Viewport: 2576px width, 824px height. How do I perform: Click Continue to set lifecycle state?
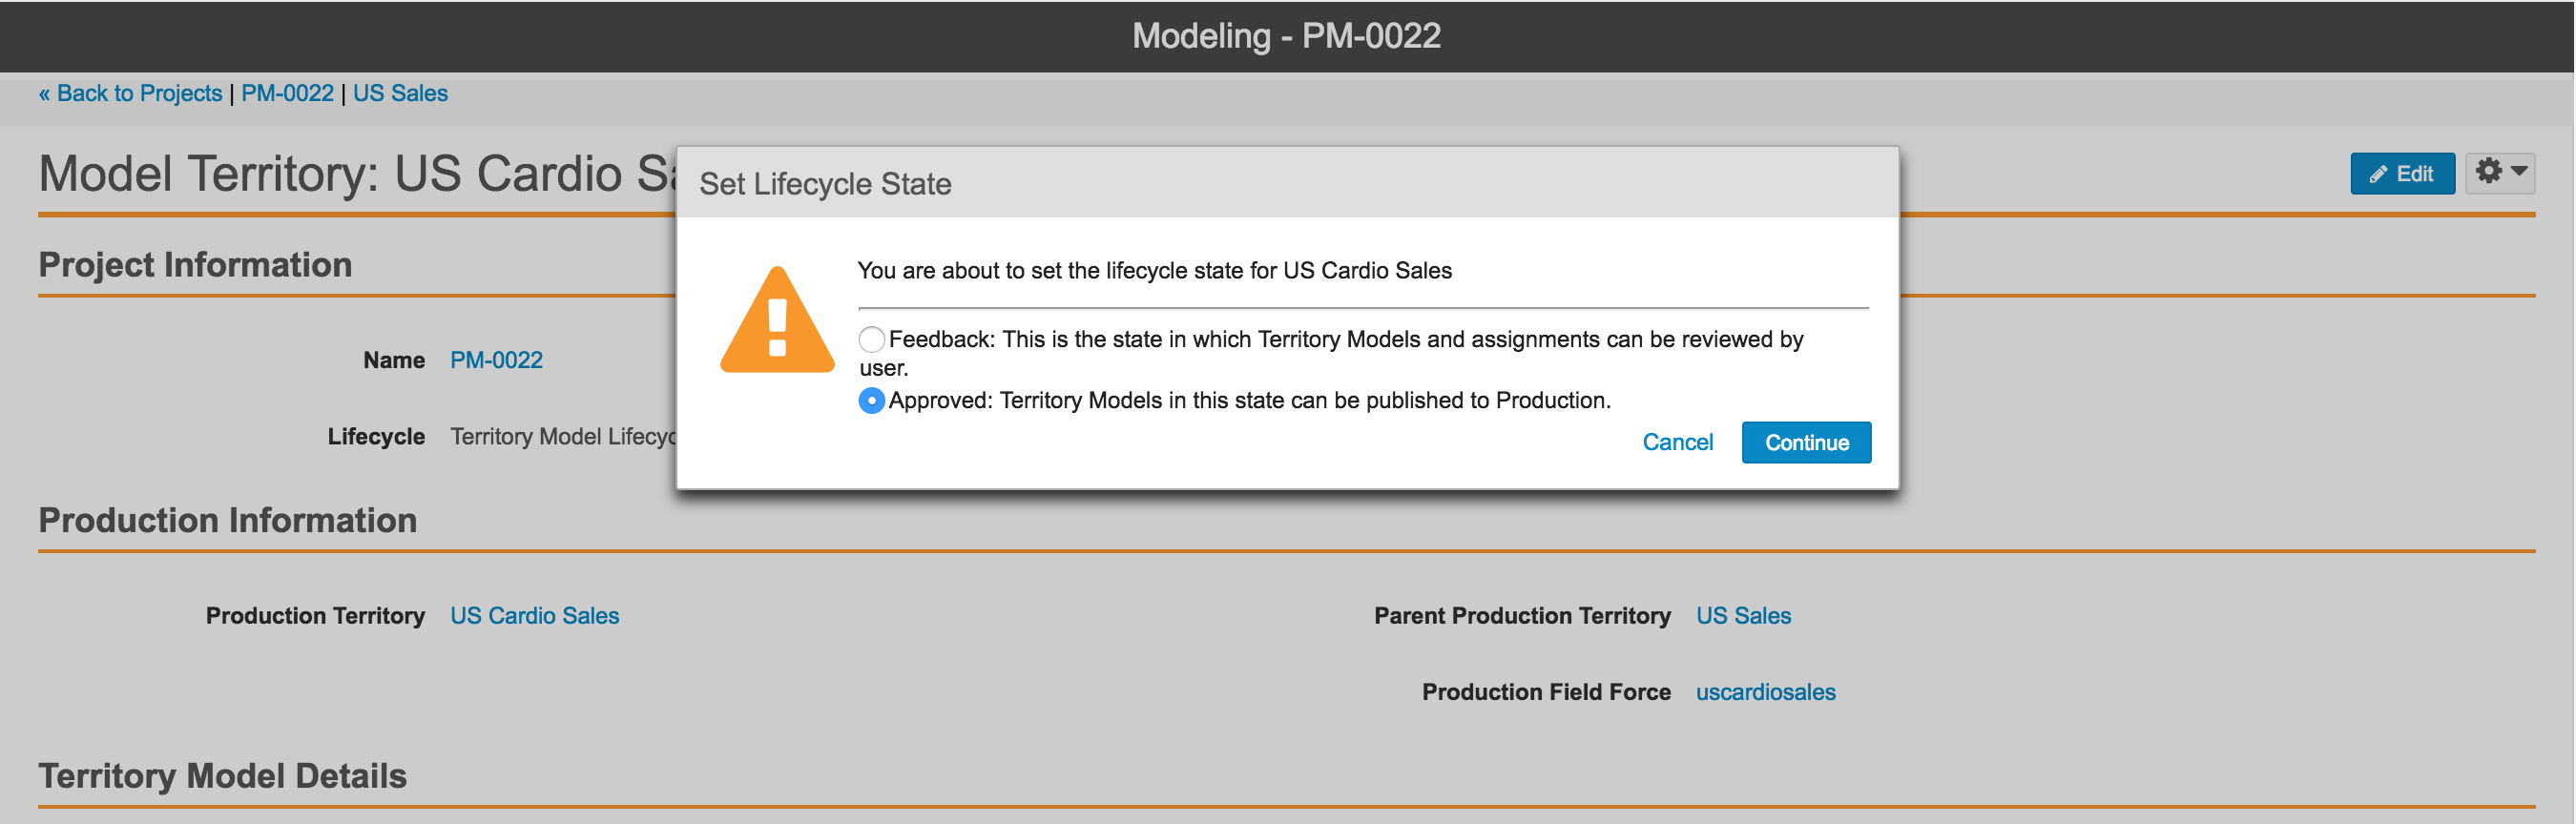(x=1806, y=442)
